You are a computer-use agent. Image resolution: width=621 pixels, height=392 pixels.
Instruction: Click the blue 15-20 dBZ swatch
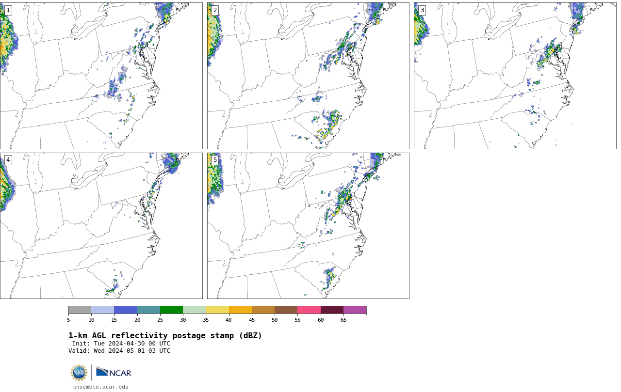click(x=126, y=310)
